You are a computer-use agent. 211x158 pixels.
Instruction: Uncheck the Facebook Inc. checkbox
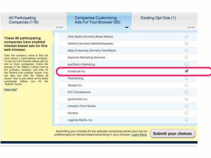tap(186, 71)
